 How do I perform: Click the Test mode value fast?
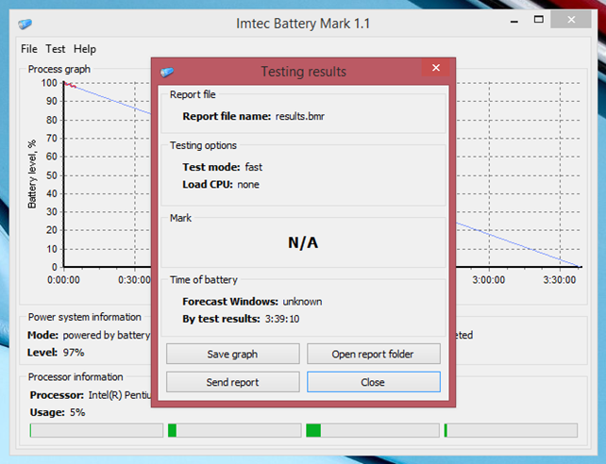tap(254, 167)
